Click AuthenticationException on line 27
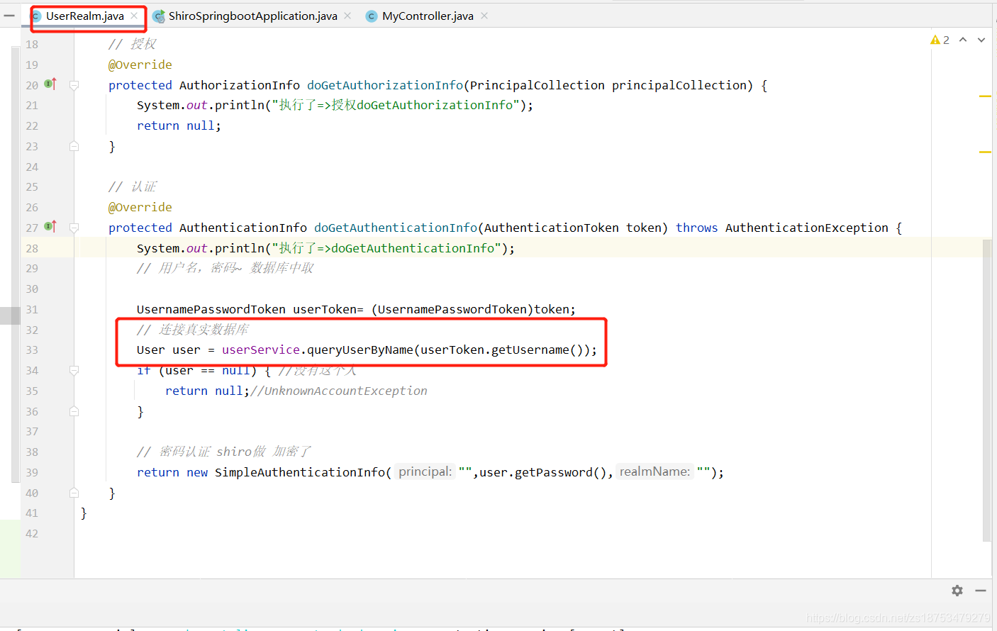 (807, 228)
